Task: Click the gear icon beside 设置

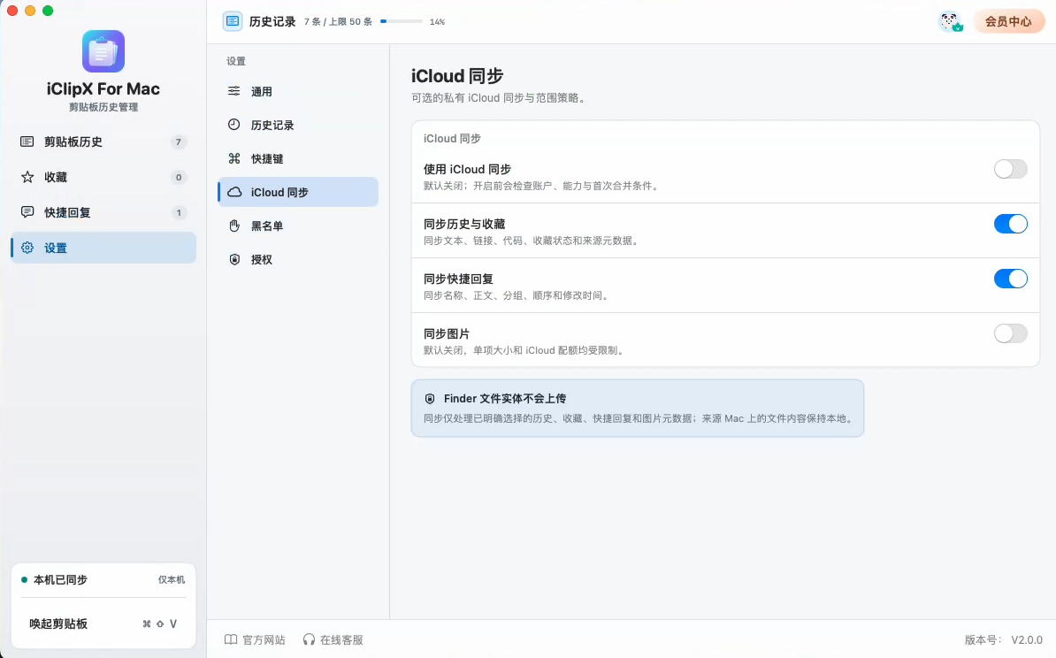Action: click(x=27, y=248)
